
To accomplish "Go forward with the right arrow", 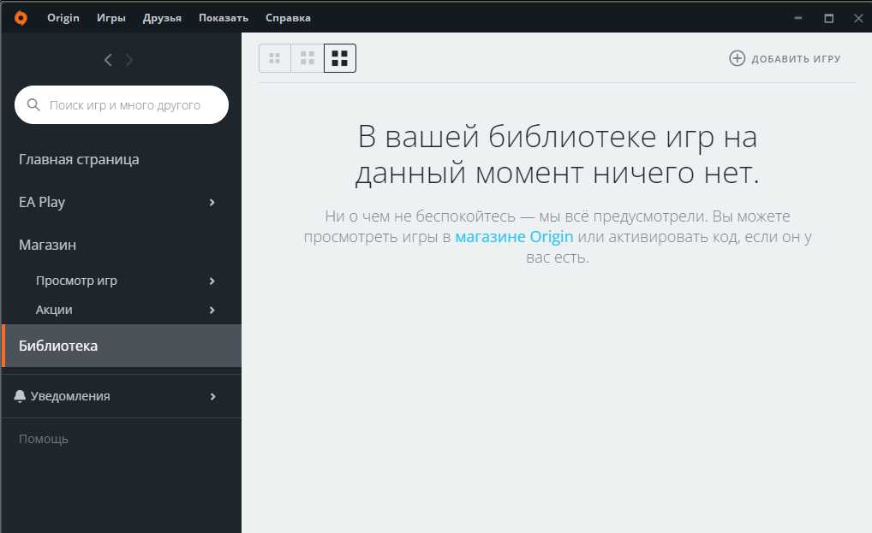I will pyautogui.click(x=129, y=60).
